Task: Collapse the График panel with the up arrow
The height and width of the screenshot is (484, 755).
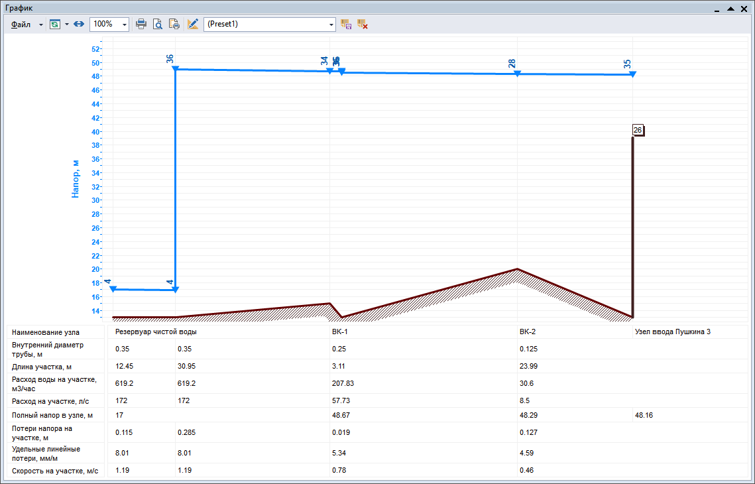Action: 730,9
